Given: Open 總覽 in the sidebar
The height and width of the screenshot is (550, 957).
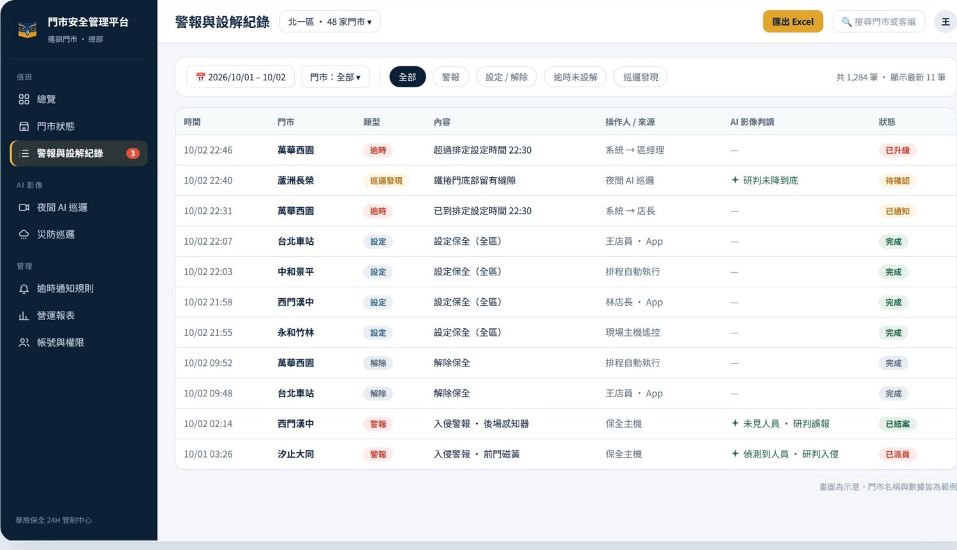Looking at the screenshot, I should click(79, 99).
